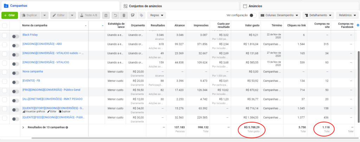This screenshot has width=360, height=142.
Task: Toggle the [ONGOING][CONVERSÃO] - ABO campaign switch
Action: click(15, 46)
